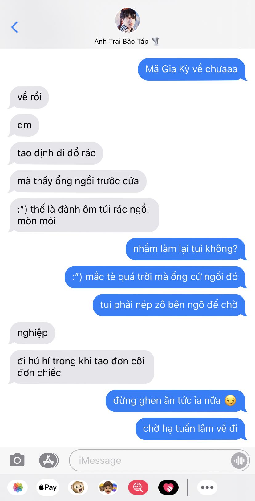Open the camera icon beside the message field
Viewport: 255px width, 501px height.
click(x=17, y=460)
